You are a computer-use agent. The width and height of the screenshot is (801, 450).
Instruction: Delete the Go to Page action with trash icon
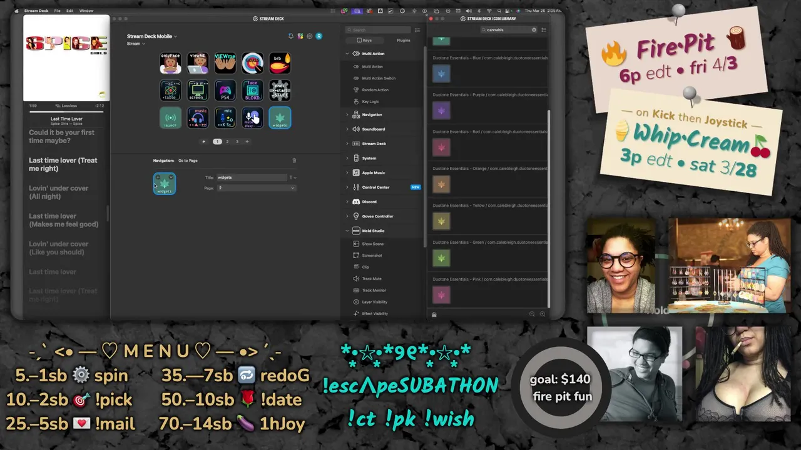[x=294, y=161]
